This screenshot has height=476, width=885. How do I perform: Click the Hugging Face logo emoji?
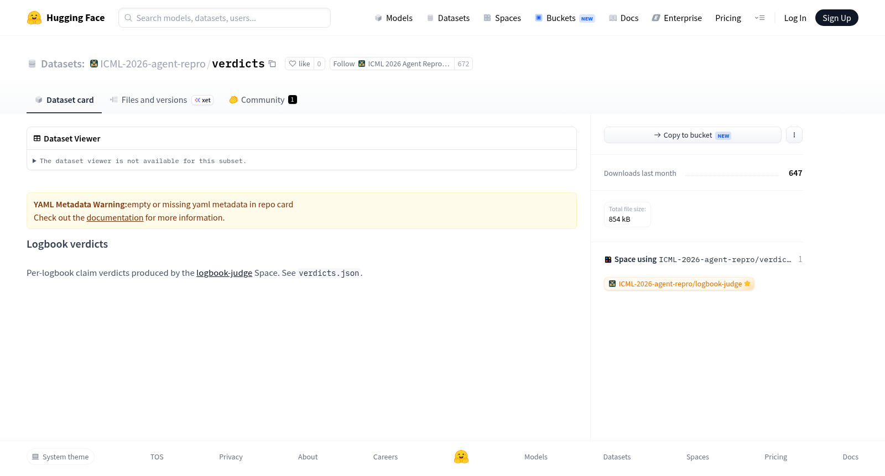pyautogui.click(x=34, y=18)
